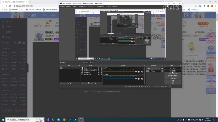Open 视图(V) menu in OBS

pos(75,7)
